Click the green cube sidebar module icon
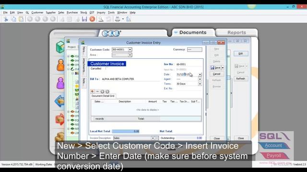The image size is (307, 172). 60,47
